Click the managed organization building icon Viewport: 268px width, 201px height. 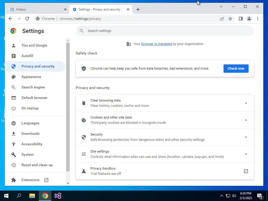(129, 44)
